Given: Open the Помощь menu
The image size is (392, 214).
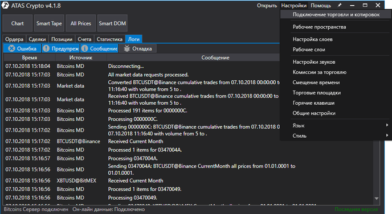Looking at the screenshot, I should pyautogui.click(x=321, y=5).
